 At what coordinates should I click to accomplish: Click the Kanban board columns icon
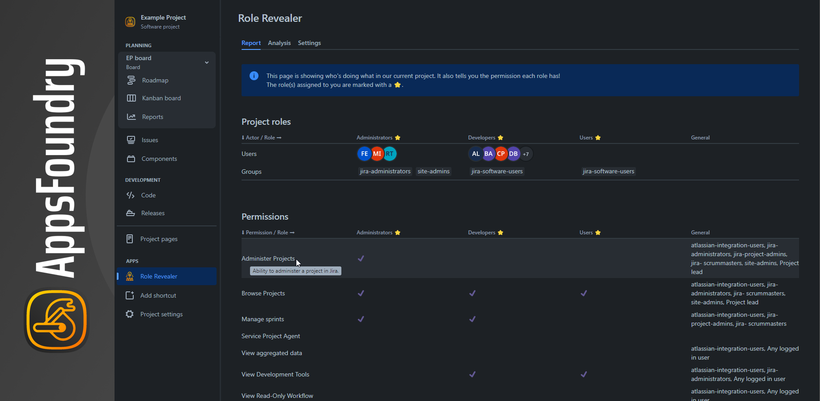coord(131,98)
